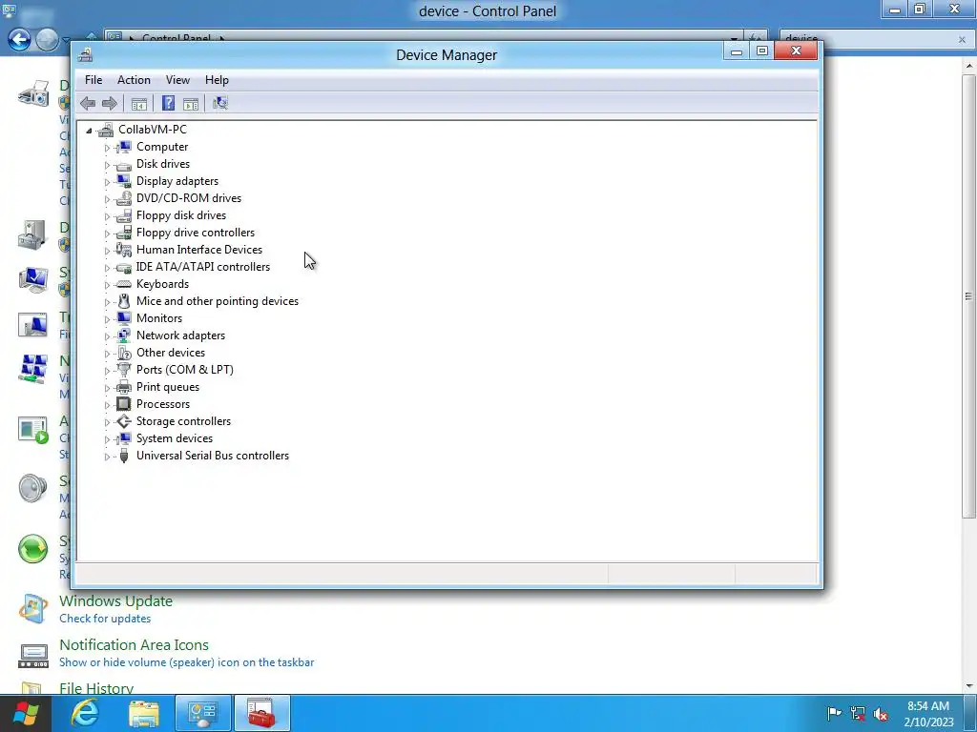The width and height of the screenshot is (977, 732).
Task: Click Check for updates link
Action: [105, 619]
